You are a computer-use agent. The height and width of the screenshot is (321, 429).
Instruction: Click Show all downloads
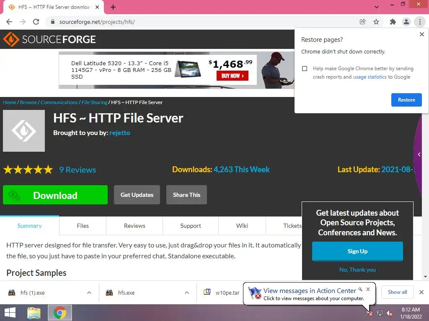pos(397,292)
